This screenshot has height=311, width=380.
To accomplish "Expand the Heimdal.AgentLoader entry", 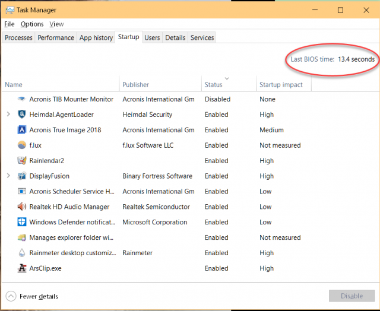I will coord(8,114).
